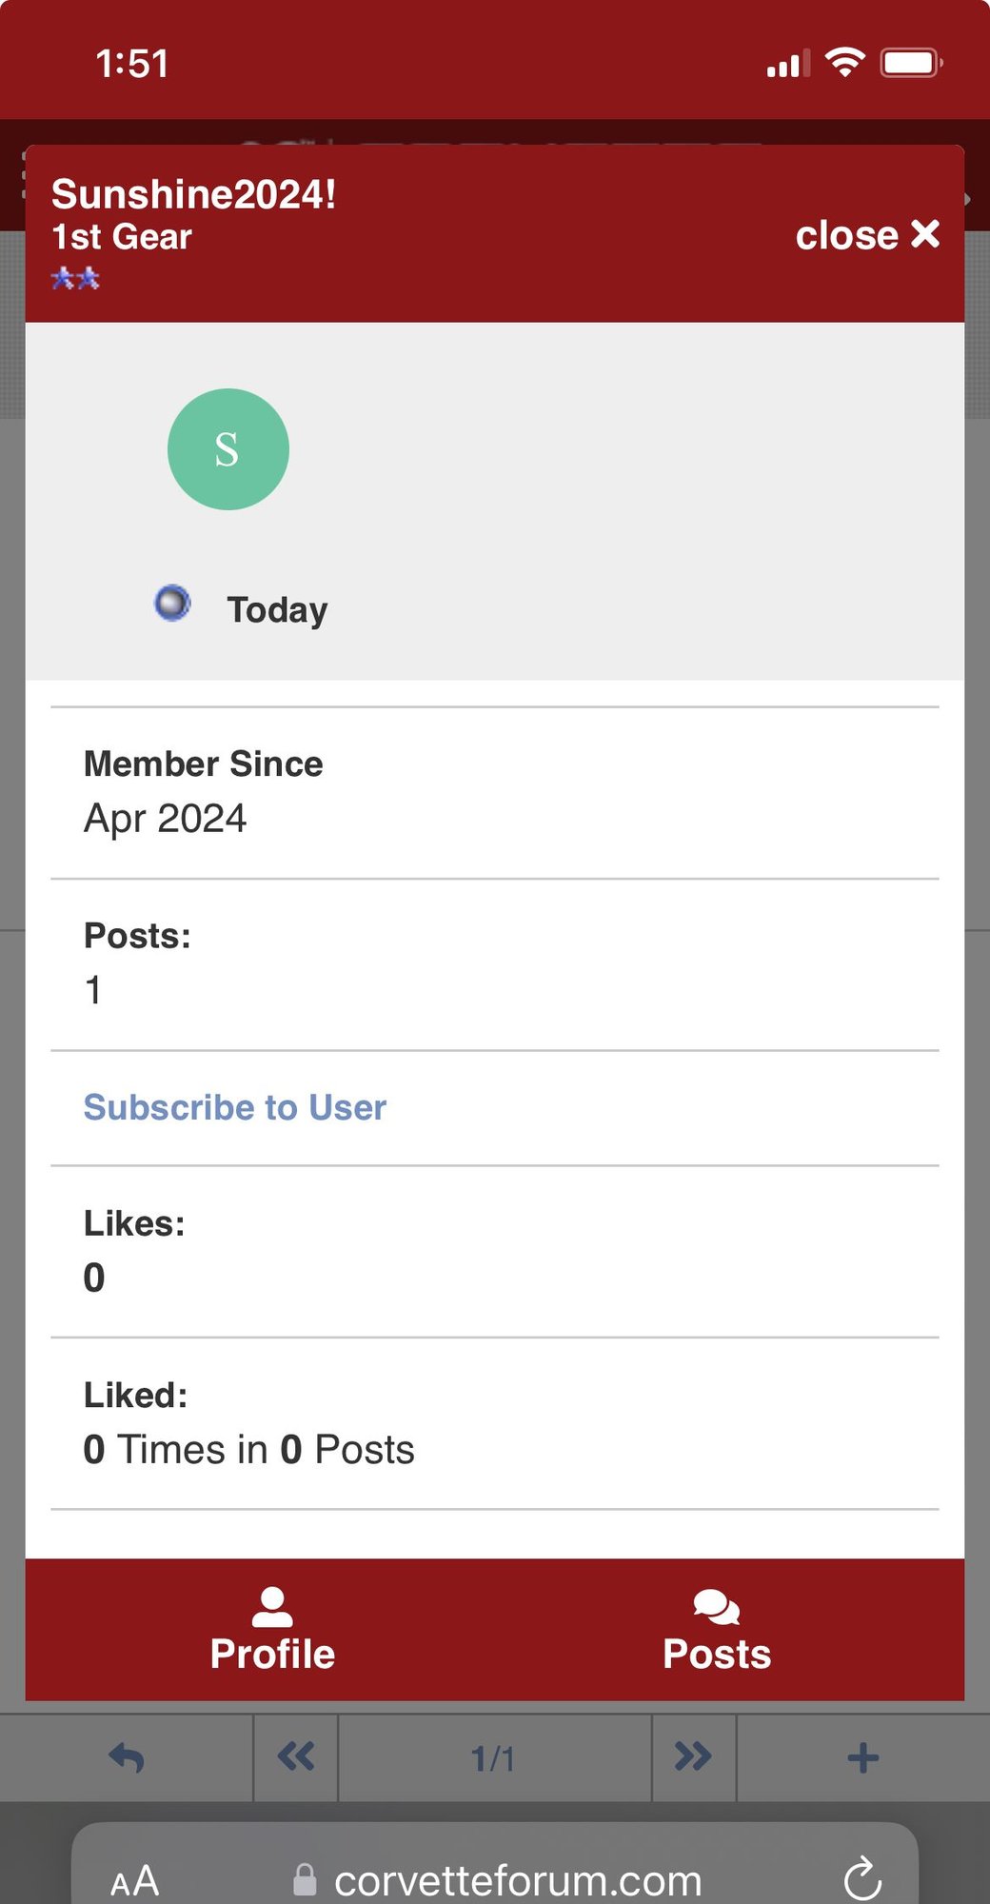The image size is (990, 1904).
Task: Open the Profile tab
Action: pos(272,1630)
